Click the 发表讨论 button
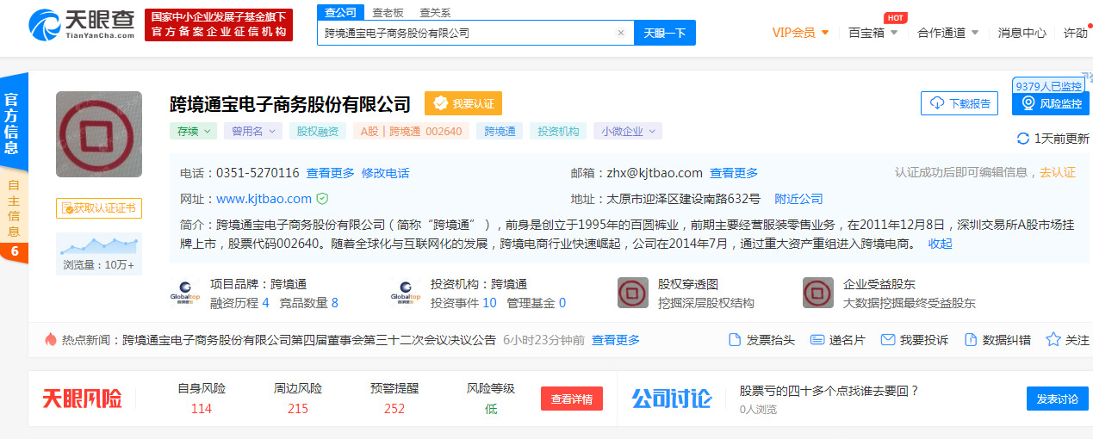 coord(1058,399)
